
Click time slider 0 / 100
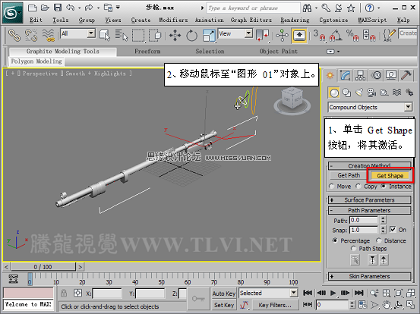(43, 267)
